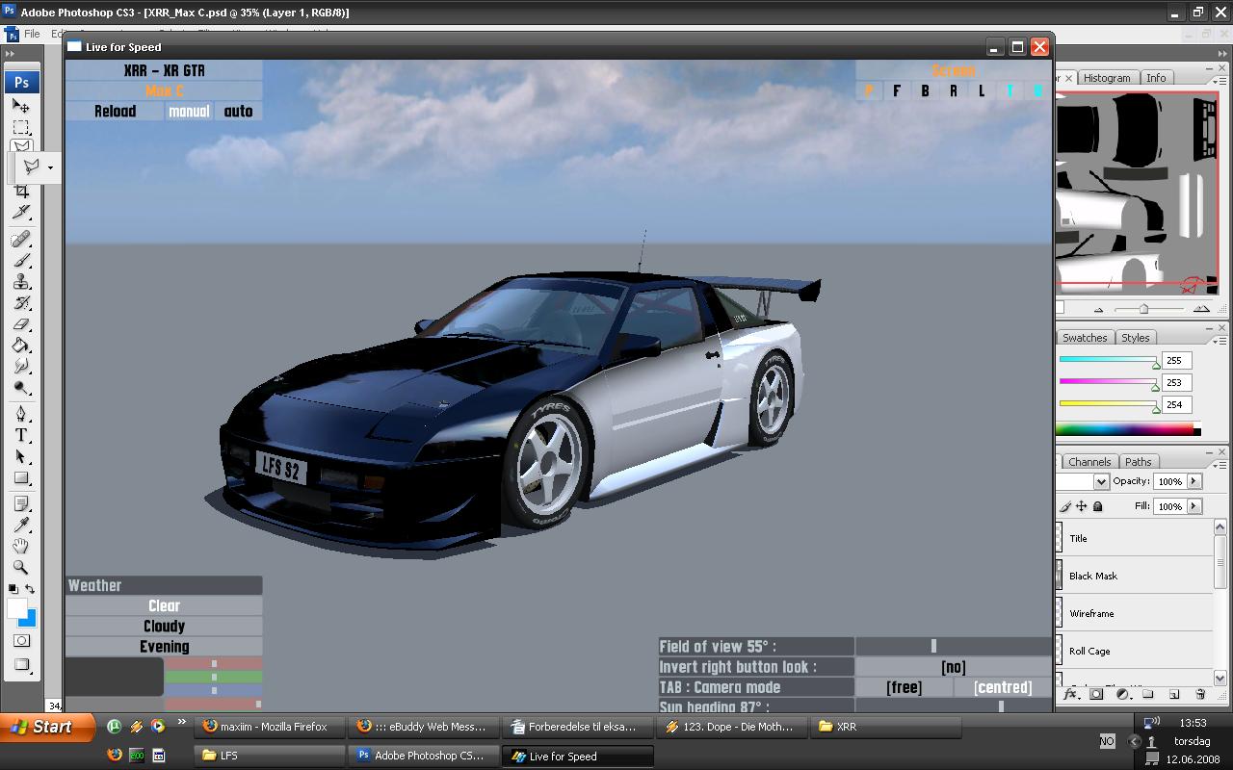Open foreground color picker swatch

tap(15, 608)
